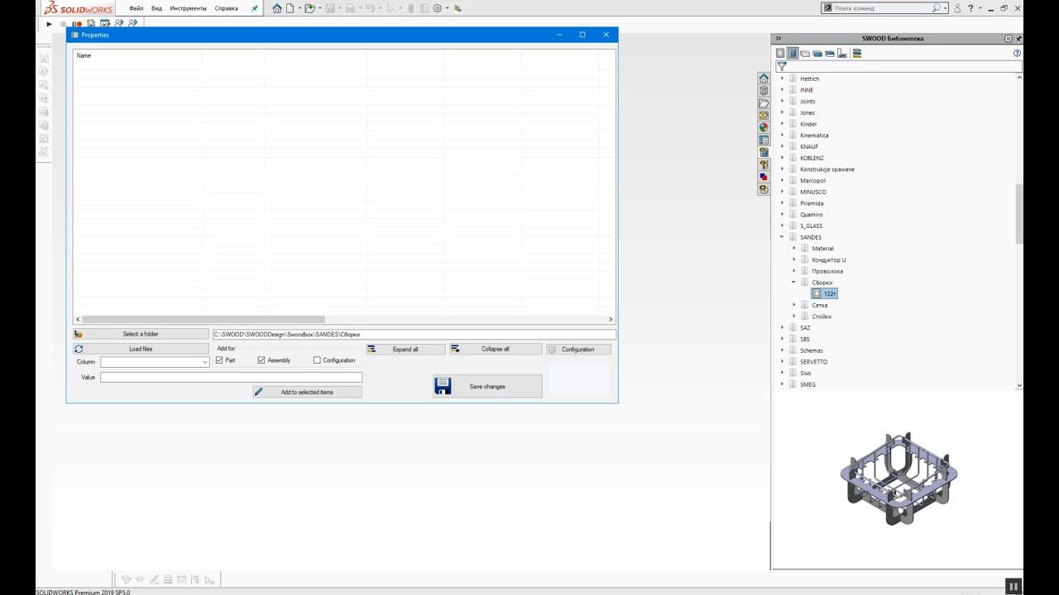Open the Help question mark icon
Viewport: 1059px width, 595px height.
(x=970, y=8)
